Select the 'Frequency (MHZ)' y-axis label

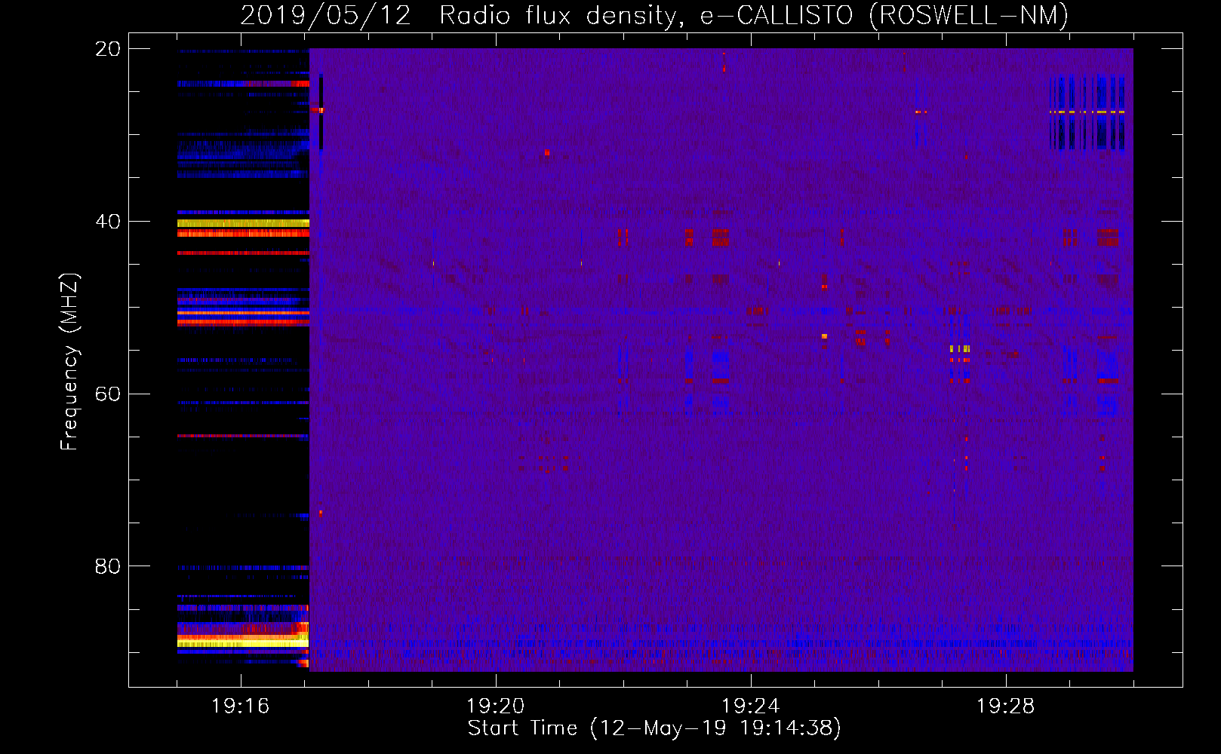(x=69, y=361)
